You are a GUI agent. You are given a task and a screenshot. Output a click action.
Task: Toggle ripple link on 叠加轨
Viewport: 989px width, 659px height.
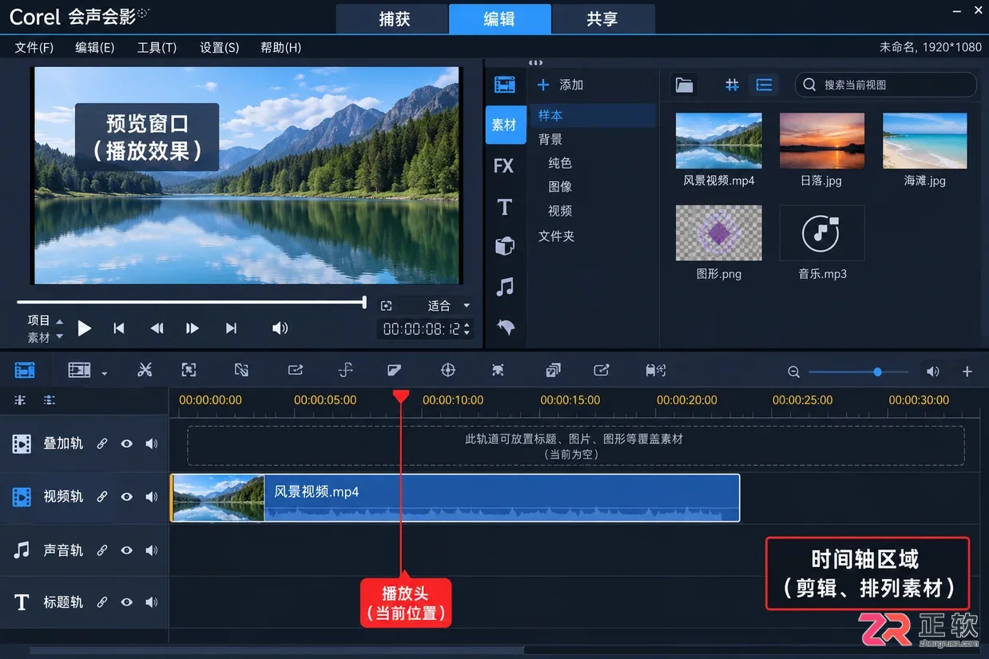102,443
